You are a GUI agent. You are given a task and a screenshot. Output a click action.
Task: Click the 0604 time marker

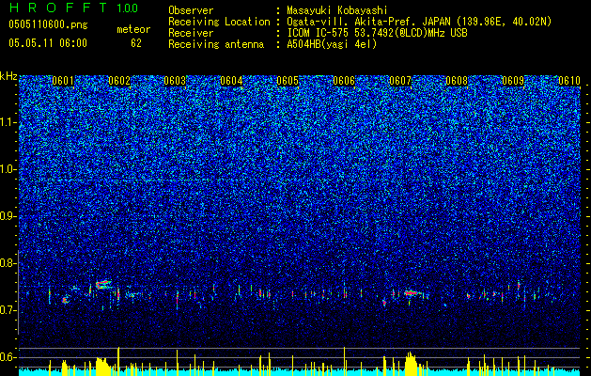pos(231,81)
